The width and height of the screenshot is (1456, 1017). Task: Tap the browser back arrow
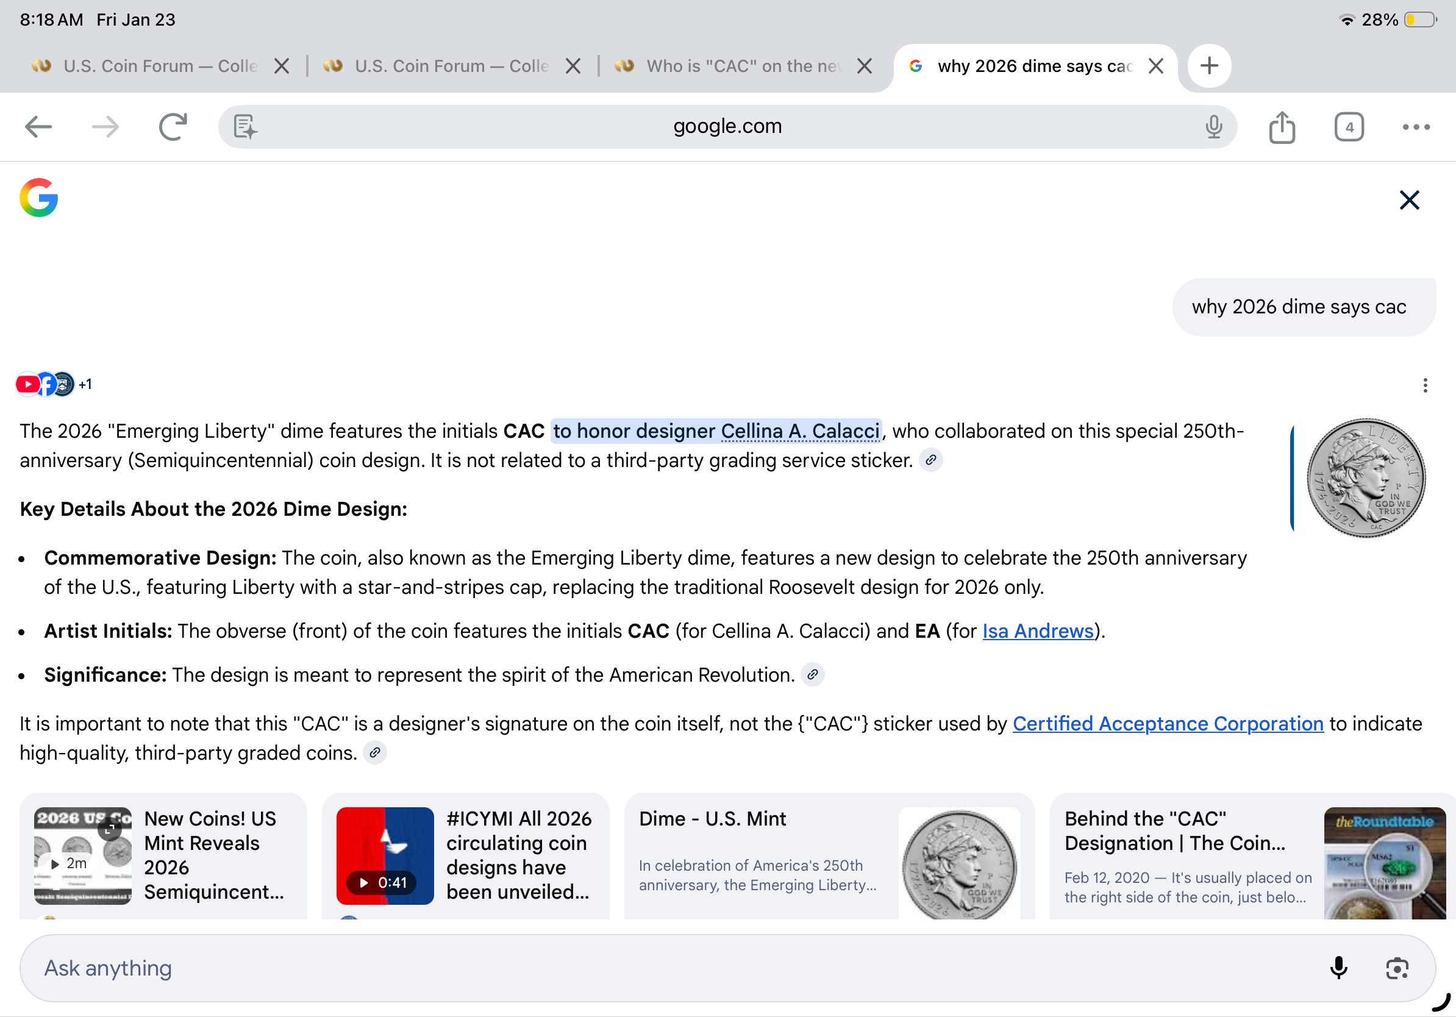38,127
